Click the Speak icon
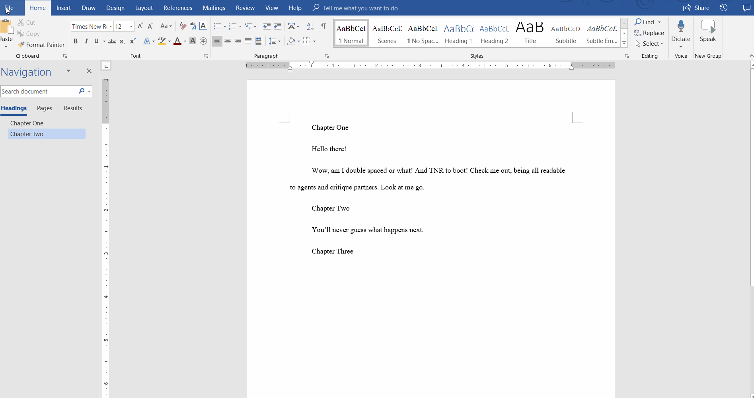This screenshot has width=754, height=398. (x=708, y=26)
